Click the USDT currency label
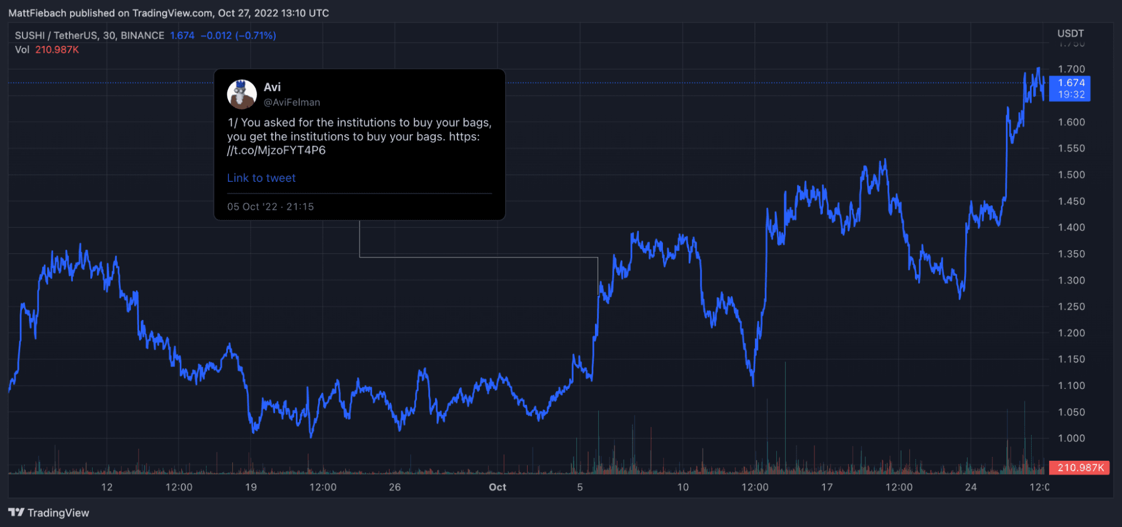1122x527 pixels. (x=1070, y=34)
